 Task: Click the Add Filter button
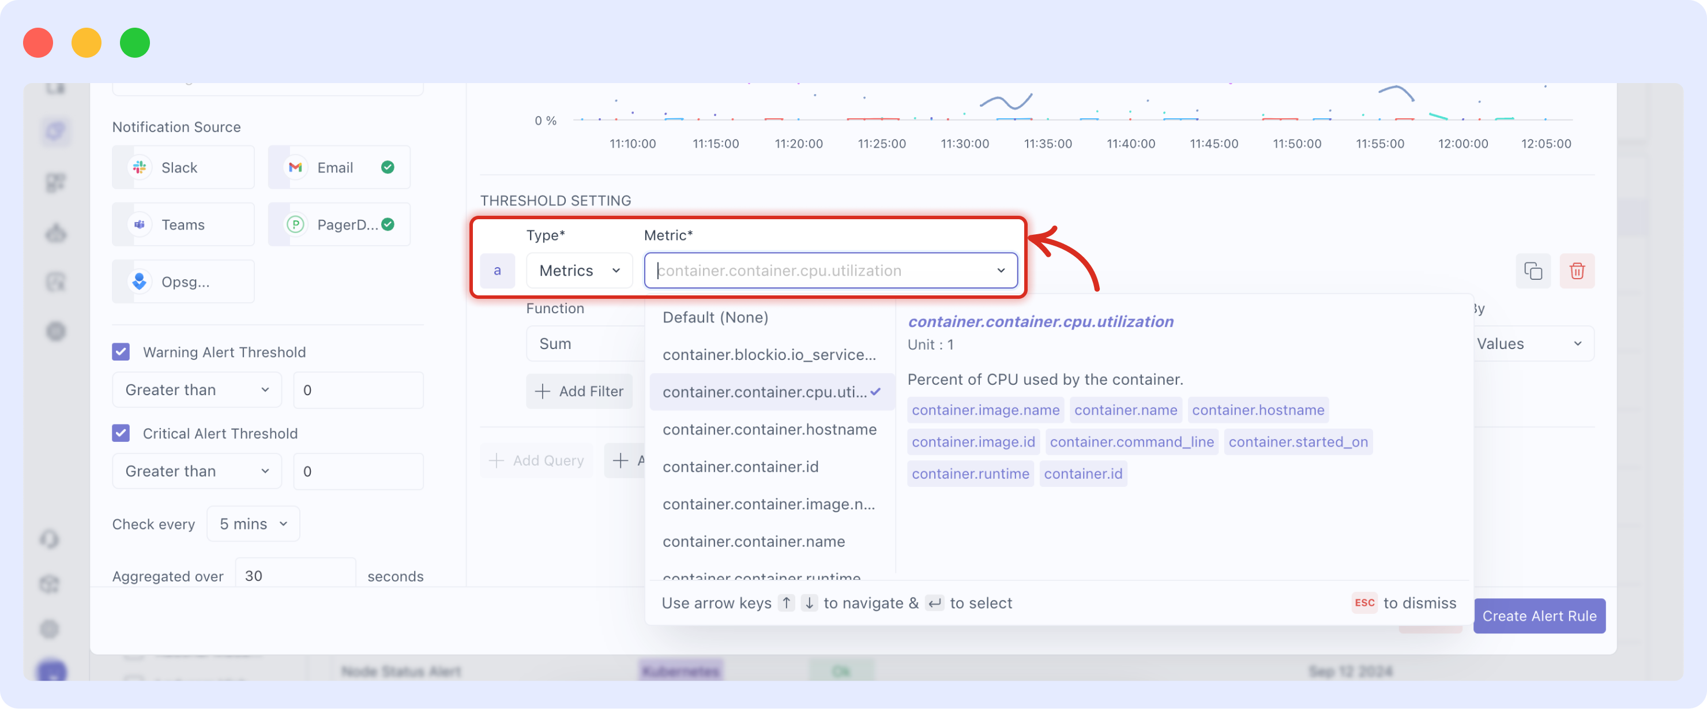pyautogui.click(x=579, y=391)
